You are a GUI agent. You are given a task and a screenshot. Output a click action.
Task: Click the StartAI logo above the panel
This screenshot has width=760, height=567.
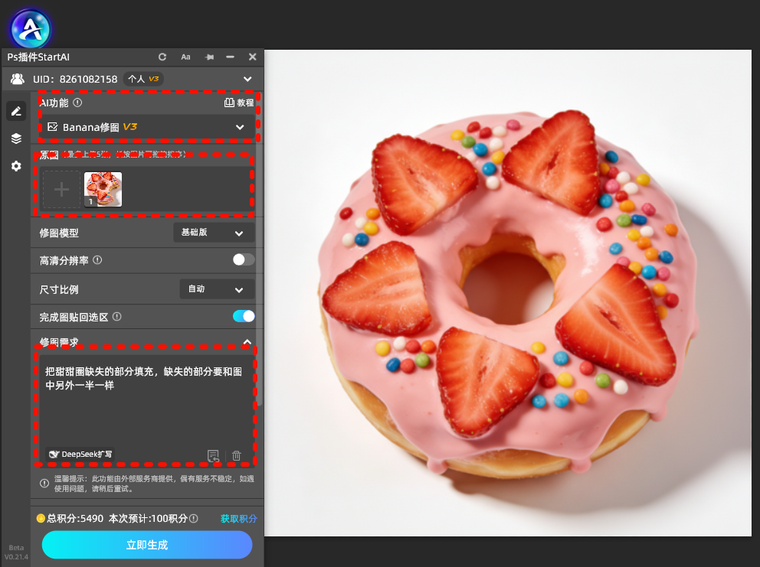(31, 28)
